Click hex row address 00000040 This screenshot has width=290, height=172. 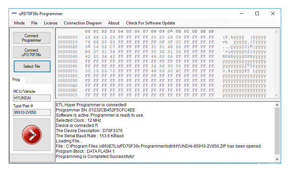pos(68,56)
